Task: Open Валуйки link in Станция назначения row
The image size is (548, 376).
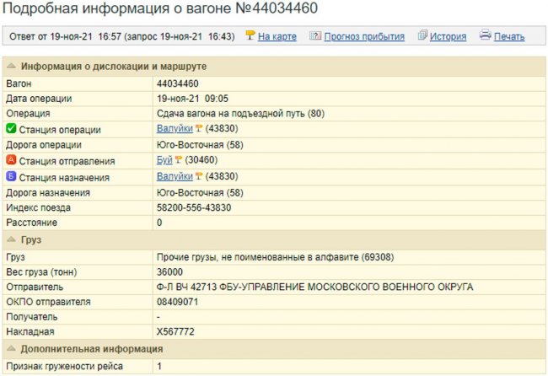Action: click(x=175, y=176)
